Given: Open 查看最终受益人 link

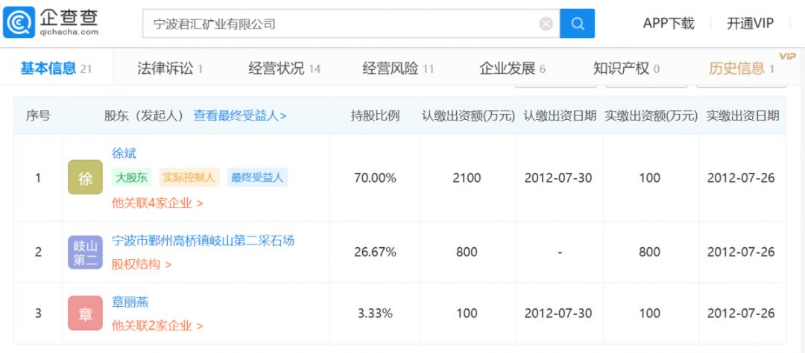Looking at the screenshot, I should pos(240,116).
